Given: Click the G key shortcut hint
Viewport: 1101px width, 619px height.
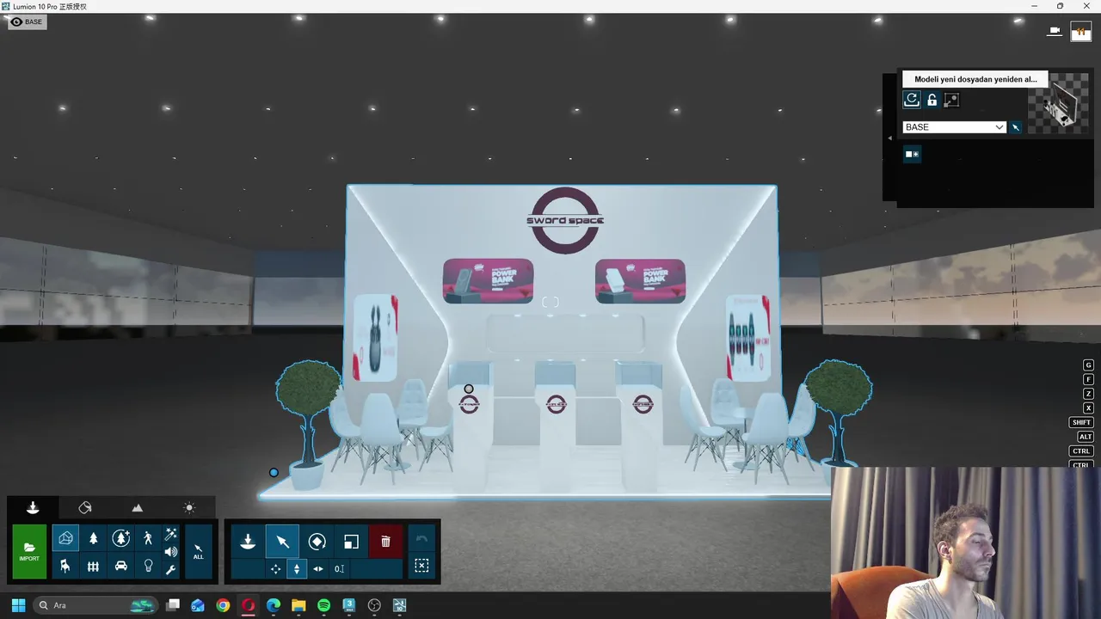Looking at the screenshot, I should pos(1088,365).
